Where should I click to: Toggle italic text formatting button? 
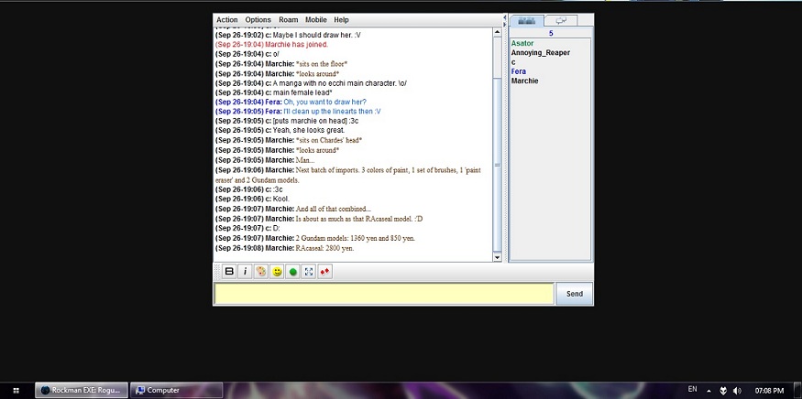tap(245, 272)
